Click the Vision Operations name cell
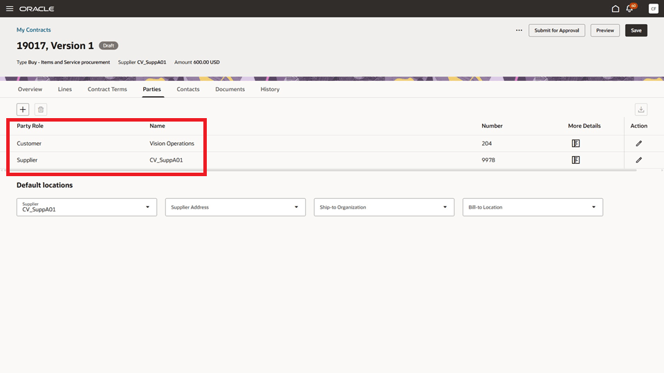664x373 pixels. tap(172, 144)
